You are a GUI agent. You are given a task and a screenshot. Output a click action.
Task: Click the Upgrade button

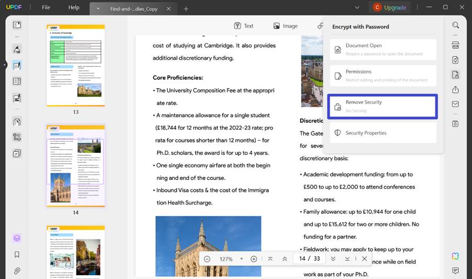pos(389,7)
